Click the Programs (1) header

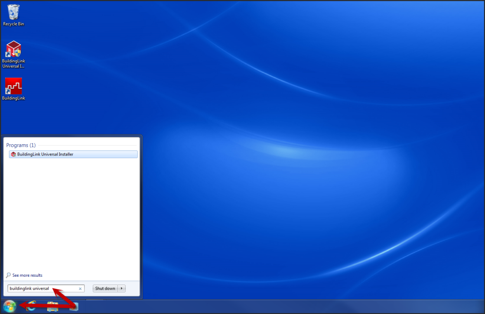(21, 145)
